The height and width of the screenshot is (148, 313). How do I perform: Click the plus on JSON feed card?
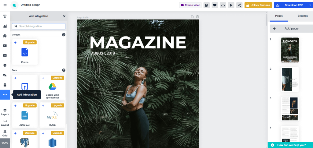15,106
